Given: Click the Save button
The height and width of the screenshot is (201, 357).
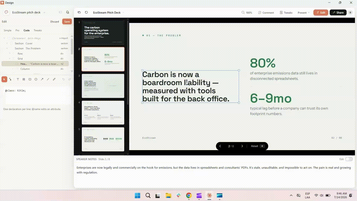Looking at the screenshot, I should point(67,21).
